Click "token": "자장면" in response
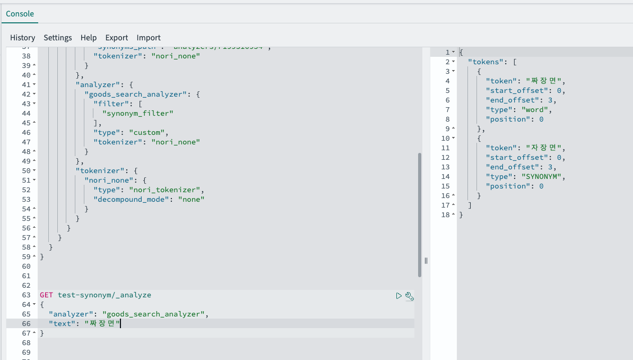The width and height of the screenshot is (633, 360). coord(525,148)
